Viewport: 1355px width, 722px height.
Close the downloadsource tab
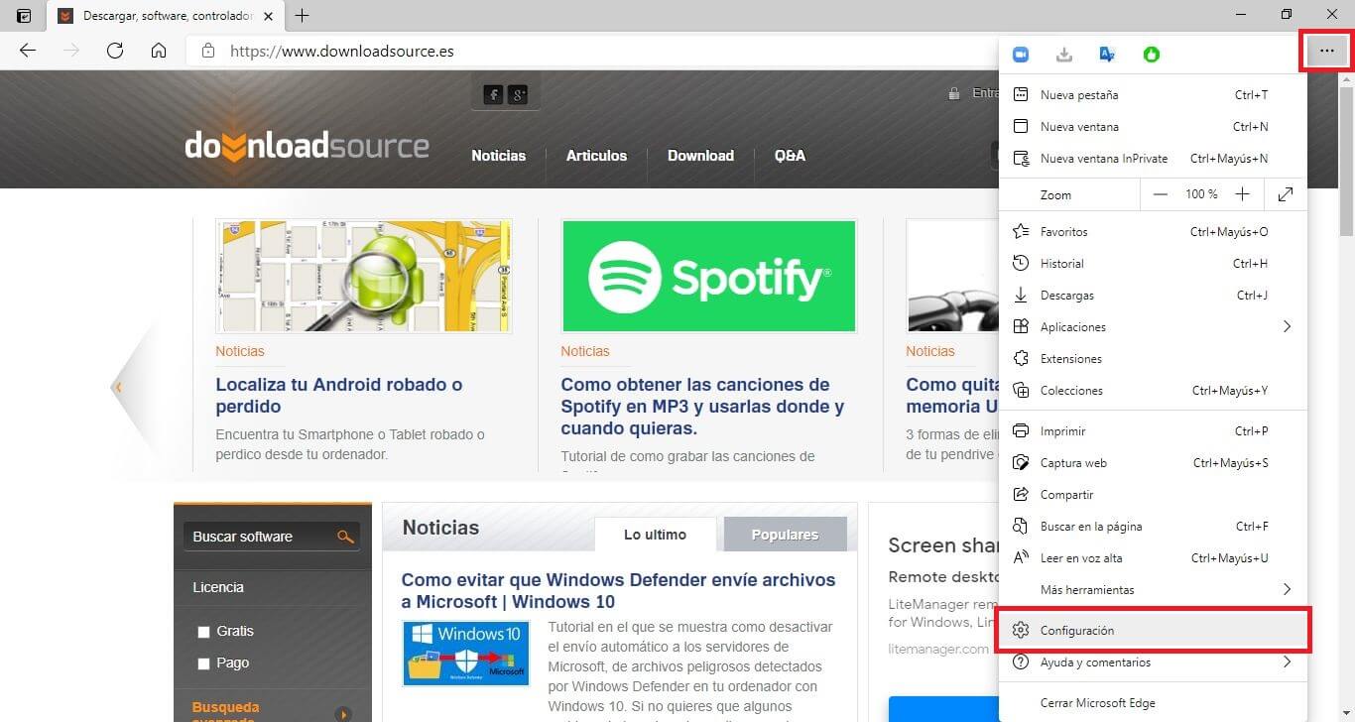coord(269,16)
